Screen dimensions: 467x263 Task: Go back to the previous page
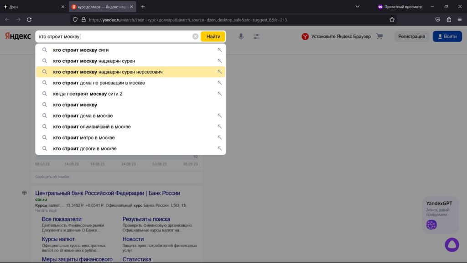[7, 20]
